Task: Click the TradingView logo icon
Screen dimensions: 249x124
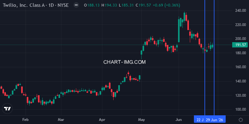Action: click(7, 109)
